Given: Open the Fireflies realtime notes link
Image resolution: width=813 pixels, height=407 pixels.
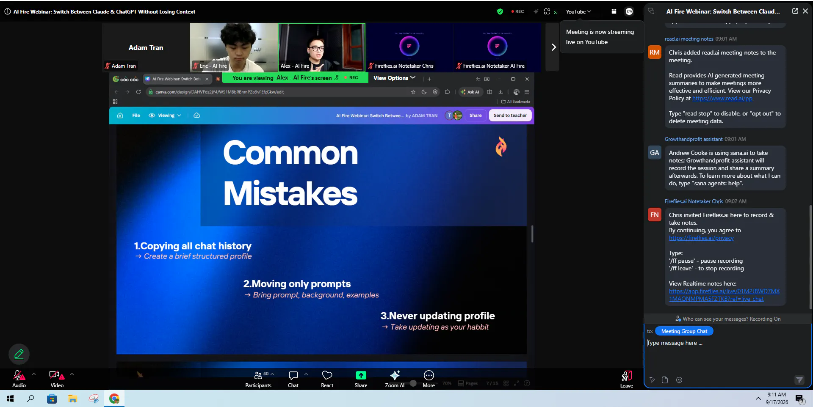Looking at the screenshot, I should pyautogui.click(x=724, y=295).
